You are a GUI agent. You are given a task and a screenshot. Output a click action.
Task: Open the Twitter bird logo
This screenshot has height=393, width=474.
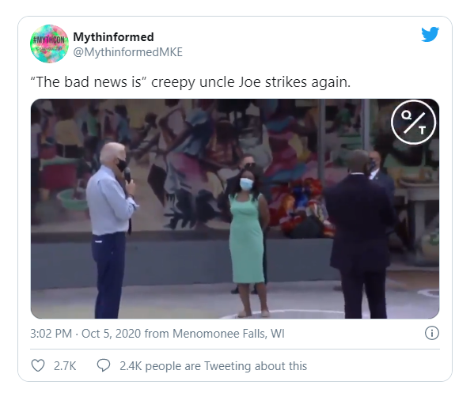tap(430, 35)
